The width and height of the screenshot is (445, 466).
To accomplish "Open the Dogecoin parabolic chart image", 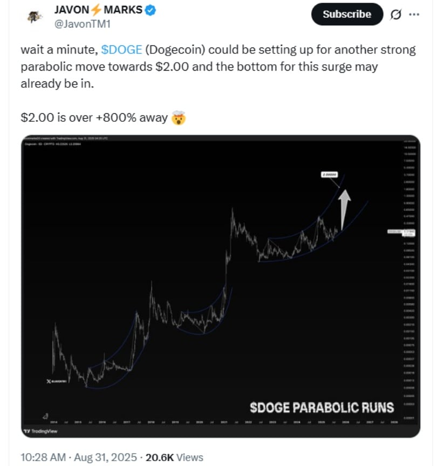I will point(221,286).
